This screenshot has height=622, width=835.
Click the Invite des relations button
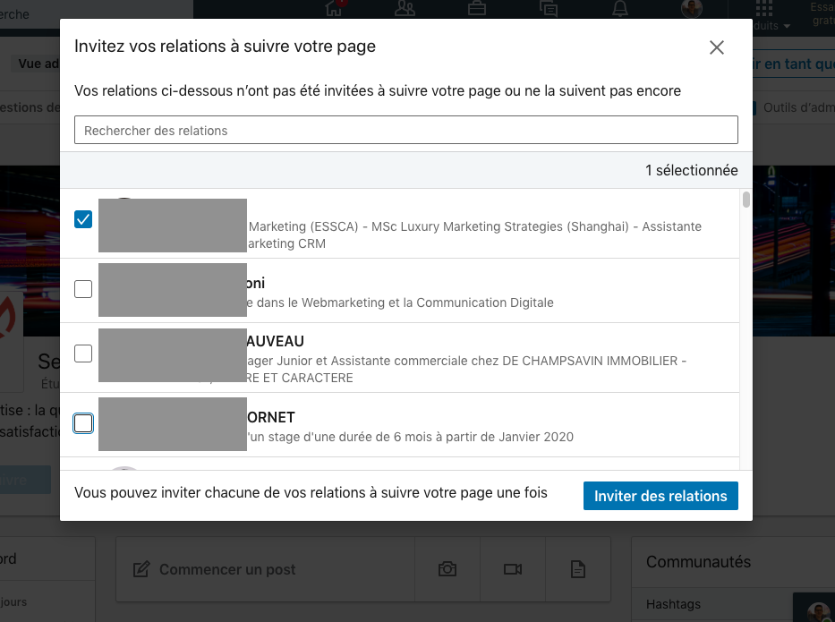click(660, 496)
